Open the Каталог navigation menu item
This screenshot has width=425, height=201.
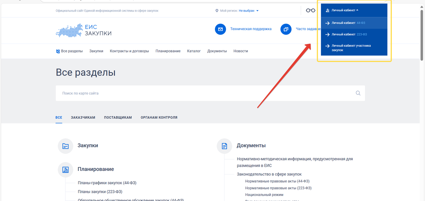point(194,51)
